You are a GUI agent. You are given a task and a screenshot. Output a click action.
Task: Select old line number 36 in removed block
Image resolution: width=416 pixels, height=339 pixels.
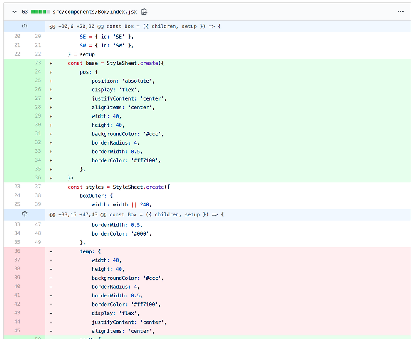tap(17, 251)
